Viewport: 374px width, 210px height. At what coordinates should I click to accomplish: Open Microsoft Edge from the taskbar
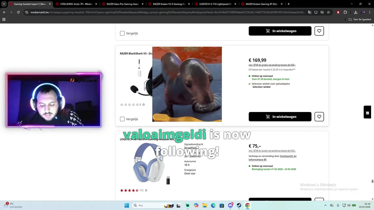pyautogui.click(x=213, y=205)
